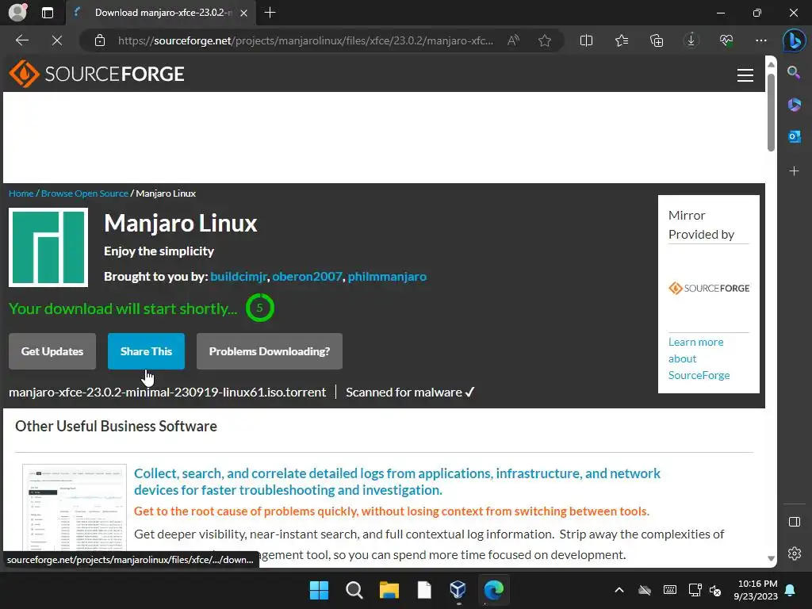Open Outlook in the sidebar

coord(794,136)
